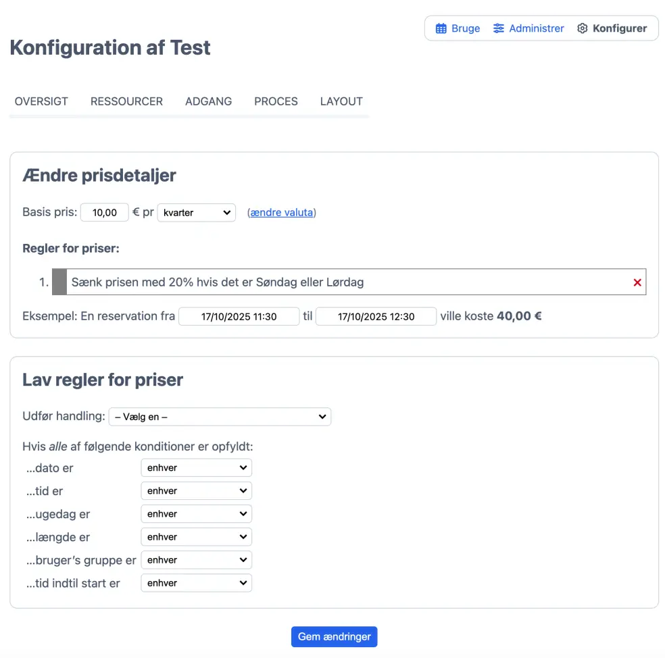665x658 pixels.
Task: Click the Gem ændringer button
Action: pos(334,636)
